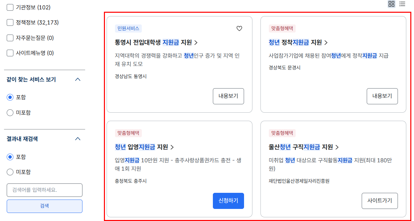Check the 기관정보 checkbox

click(10, 7)
